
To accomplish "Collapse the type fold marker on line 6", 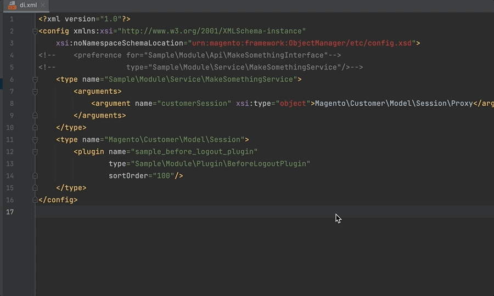I will click(35, 79).
